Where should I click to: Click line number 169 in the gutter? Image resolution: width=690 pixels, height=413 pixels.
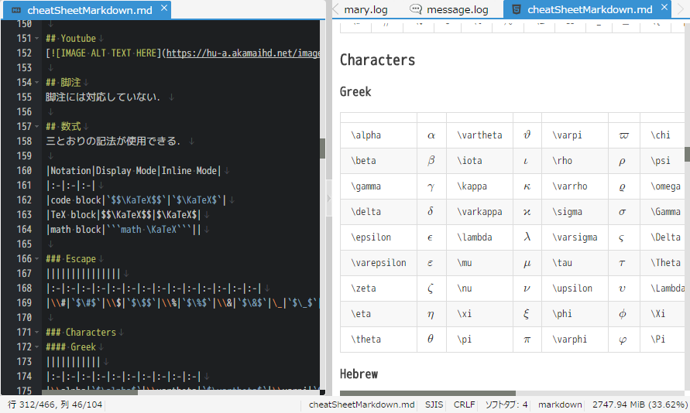[x=24, y=302]
